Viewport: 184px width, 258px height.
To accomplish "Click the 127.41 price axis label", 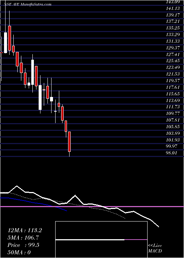I will [174, 54].
